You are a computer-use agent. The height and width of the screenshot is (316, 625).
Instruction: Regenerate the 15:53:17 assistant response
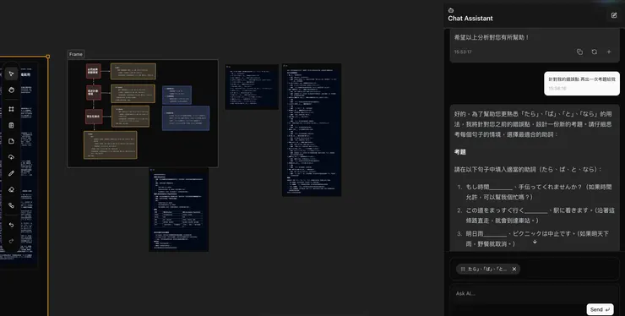pyautogui.click(x=595, y=52)
